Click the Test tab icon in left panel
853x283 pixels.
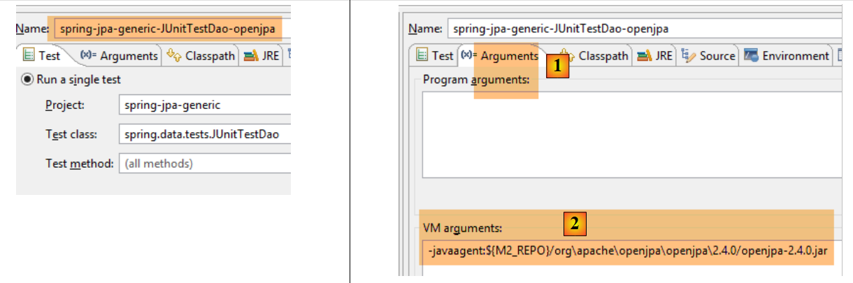coord(29,55)
